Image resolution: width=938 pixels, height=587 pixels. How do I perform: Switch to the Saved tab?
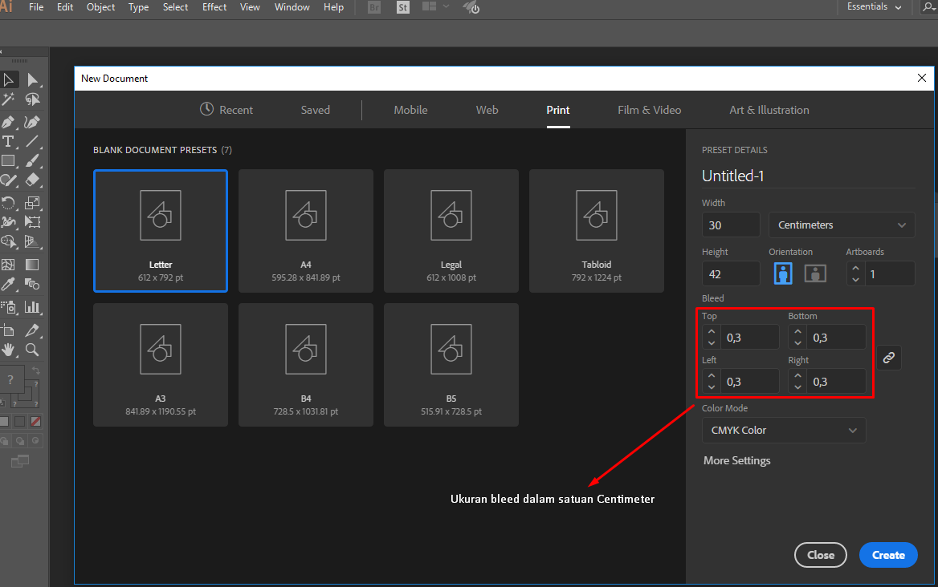click(x=316, y=110)
